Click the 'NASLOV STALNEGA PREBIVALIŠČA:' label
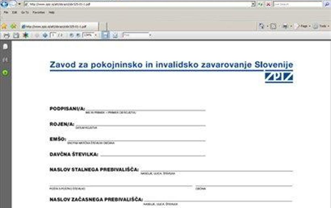 click(x=94, y=169)
